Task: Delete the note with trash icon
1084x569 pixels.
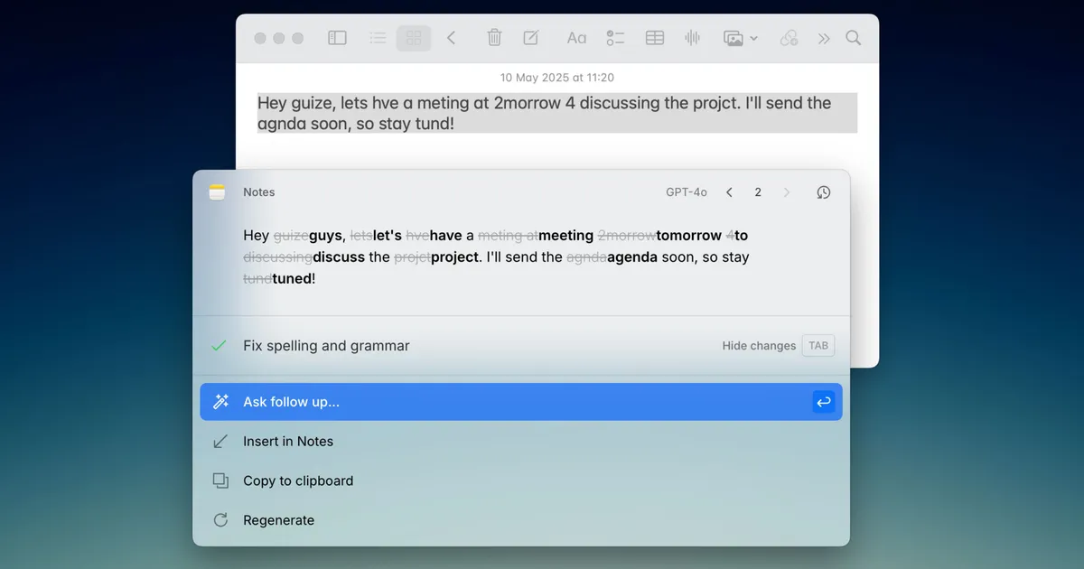Action: point(494,38)
